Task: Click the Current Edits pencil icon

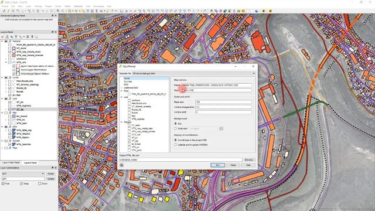Action: pyautogui.click(x=4, y=11)
